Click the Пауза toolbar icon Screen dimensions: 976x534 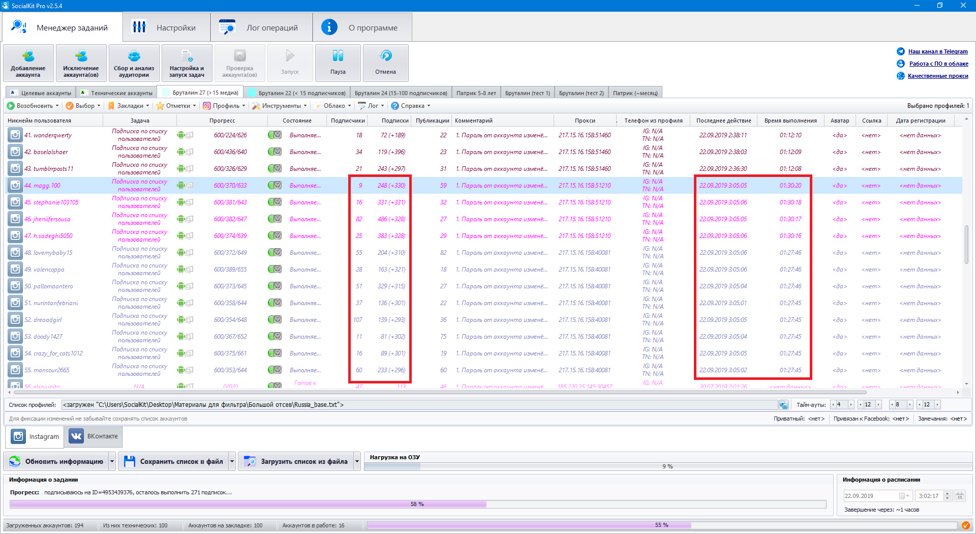click(x=338, y=56)
